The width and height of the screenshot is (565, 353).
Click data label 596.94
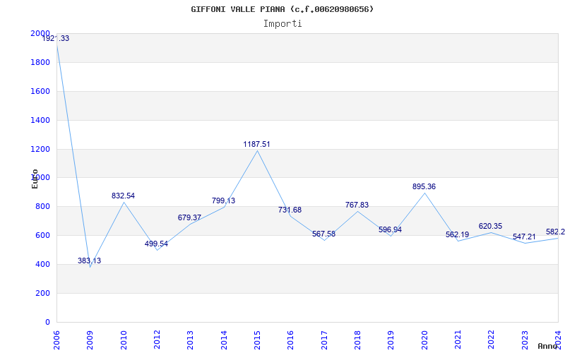(391, 230)
